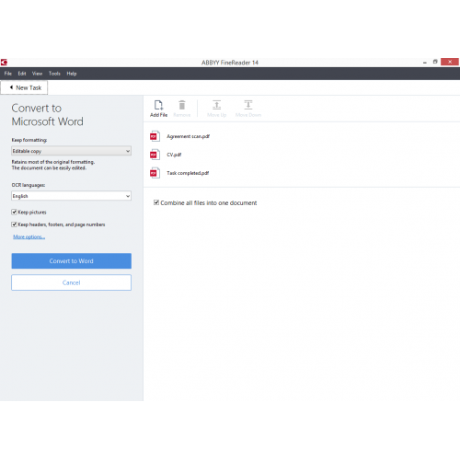The width and height of the screenshot is (460, 460).
Task: Close the ABBYY FineReader window
Action: coord(450,62)
